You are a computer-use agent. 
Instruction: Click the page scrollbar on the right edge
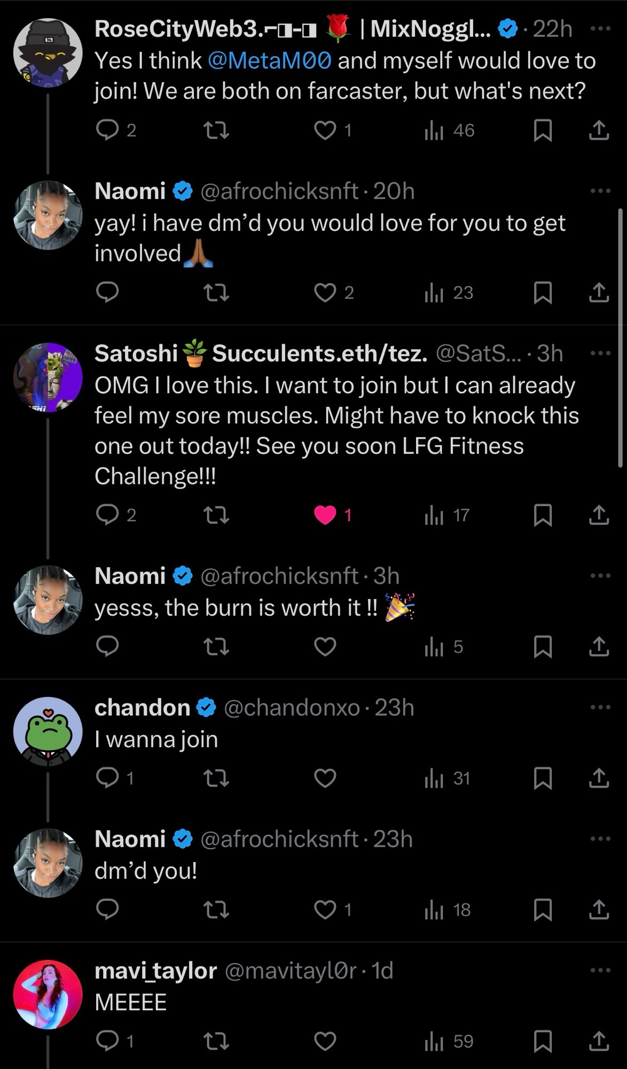[x=620, y=338]
